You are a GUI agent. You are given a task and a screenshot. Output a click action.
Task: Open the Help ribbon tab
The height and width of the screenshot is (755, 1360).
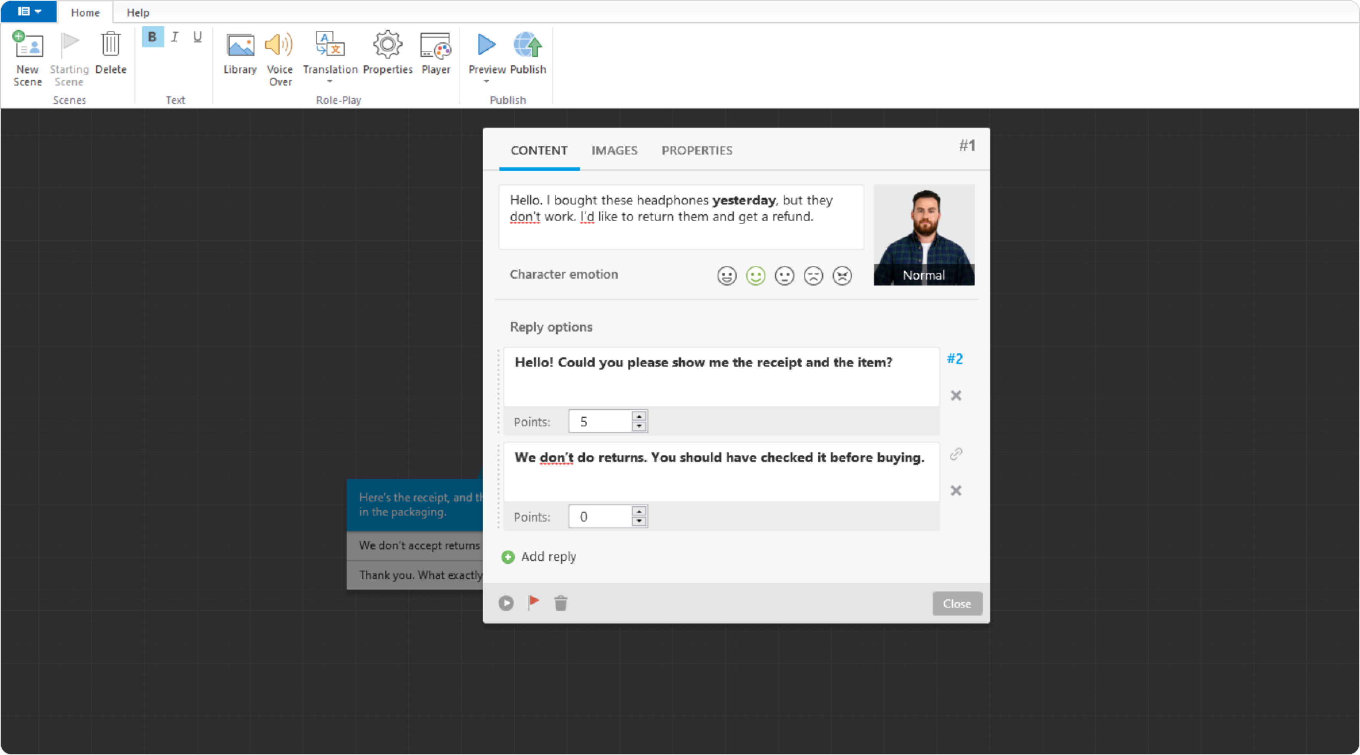pos(138,13)
